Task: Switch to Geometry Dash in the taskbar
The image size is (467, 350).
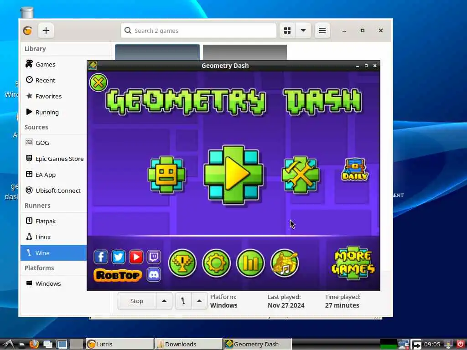Action: tap(257, 344)
